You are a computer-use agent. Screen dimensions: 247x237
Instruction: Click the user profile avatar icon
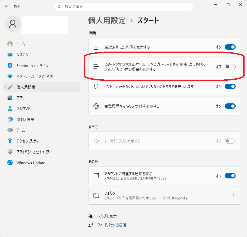pyautogui.click(x=13, y=24)
